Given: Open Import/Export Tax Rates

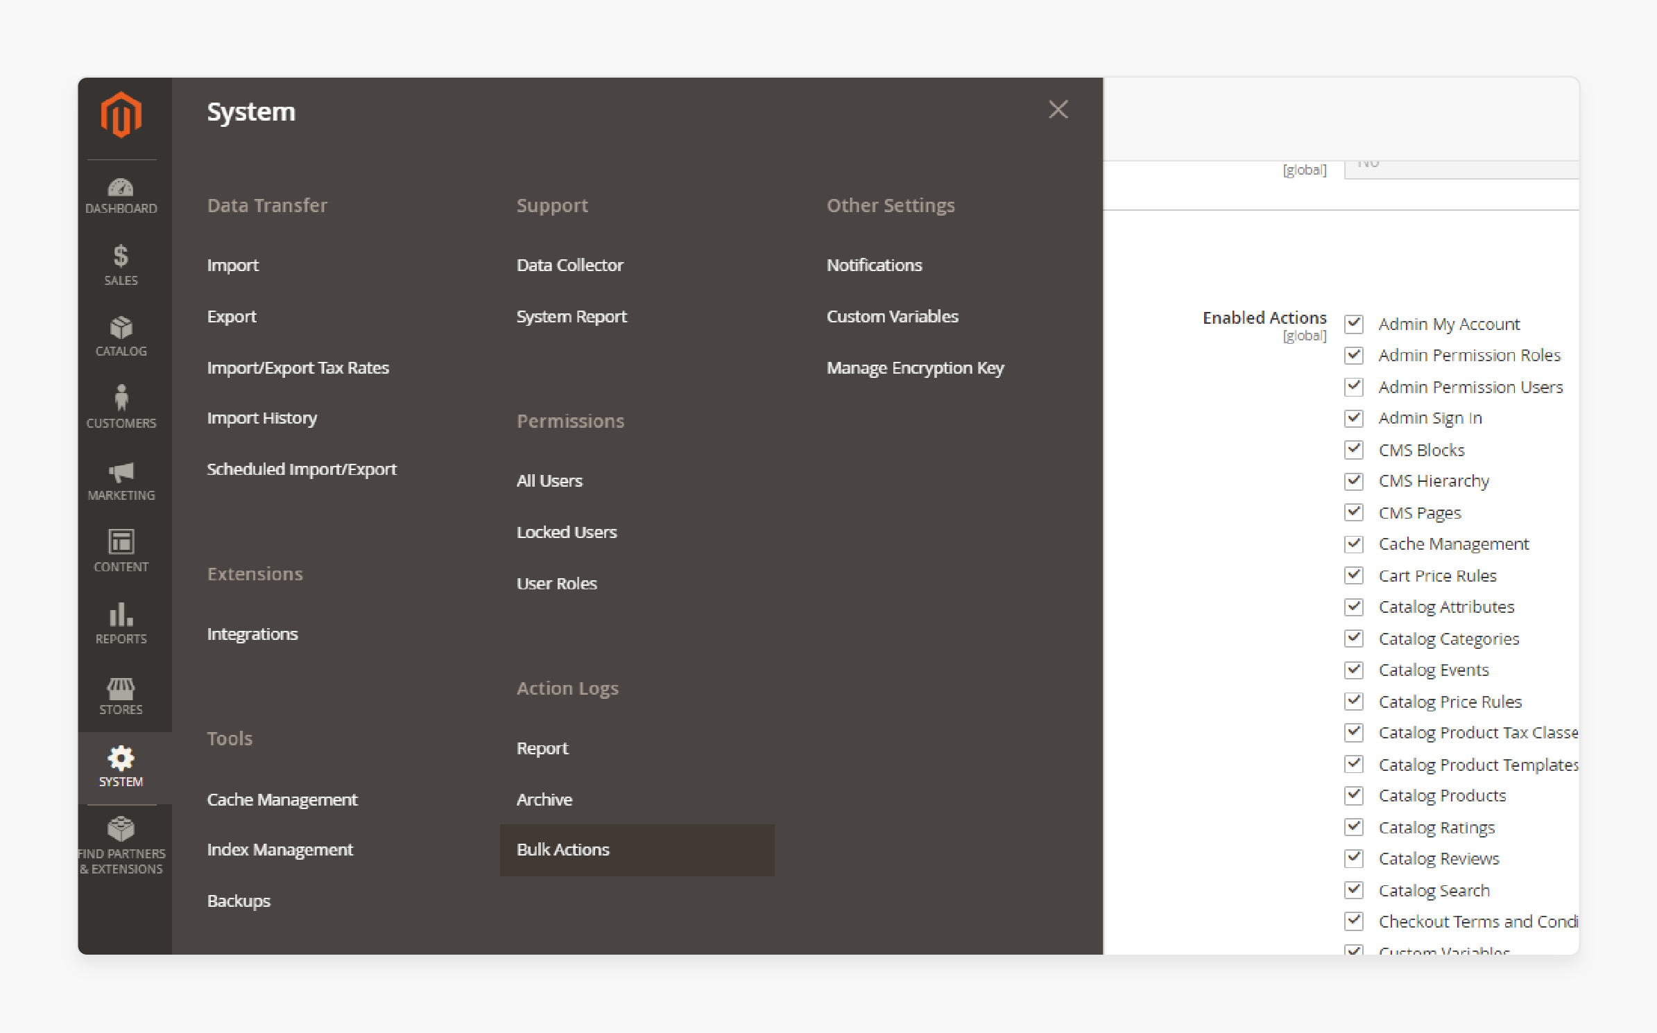Looking at the screenshot, I should tap(298, 368).
